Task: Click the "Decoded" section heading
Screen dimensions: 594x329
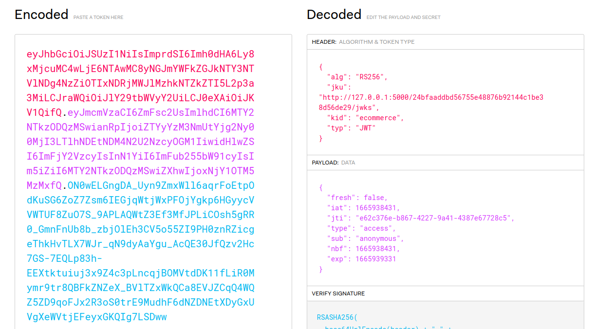Action: click(x=334, y=15)
